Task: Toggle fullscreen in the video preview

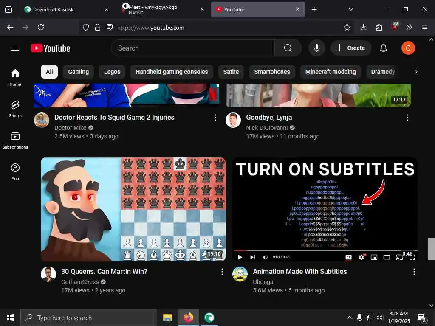Action: (412, 257)
